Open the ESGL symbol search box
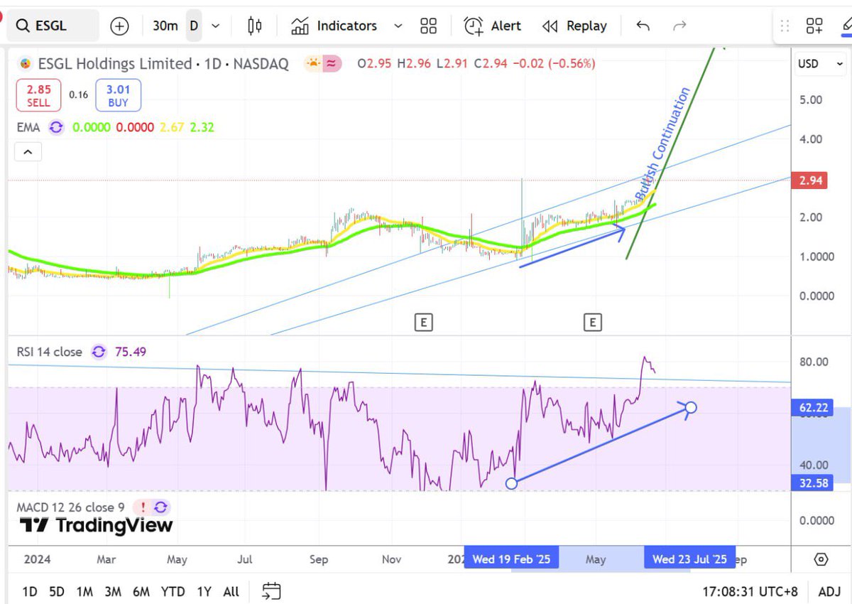The image size is (852, 604). pyautogui.click(x=53, y=26)
